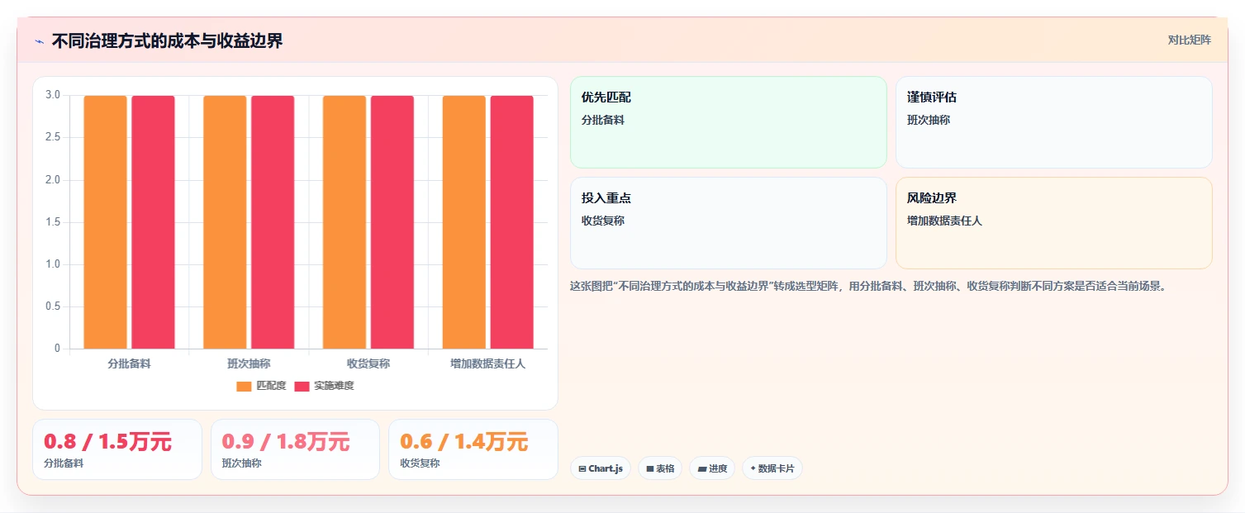Click the 进度 tag chip
Image resolution: width=1245 pixels, height=513 pixels.
tap(712, 468)
